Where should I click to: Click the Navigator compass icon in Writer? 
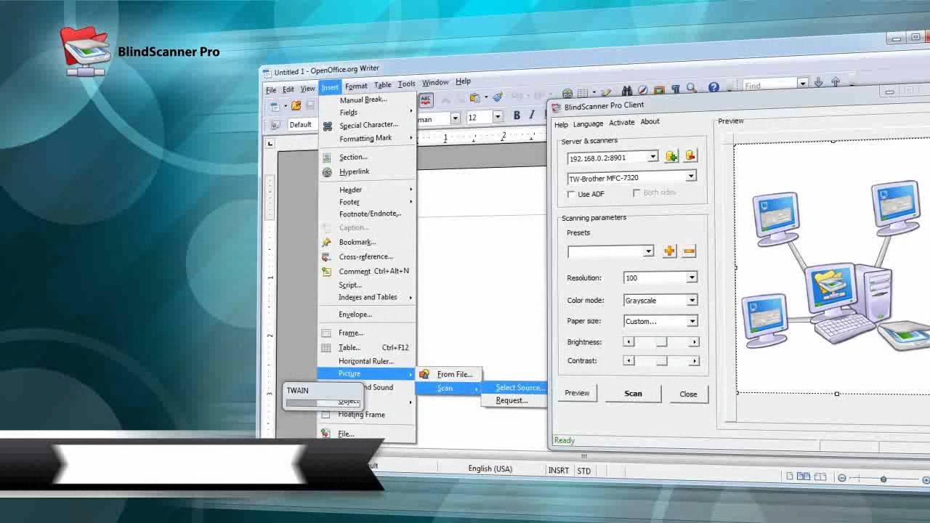tap(642, 90)
